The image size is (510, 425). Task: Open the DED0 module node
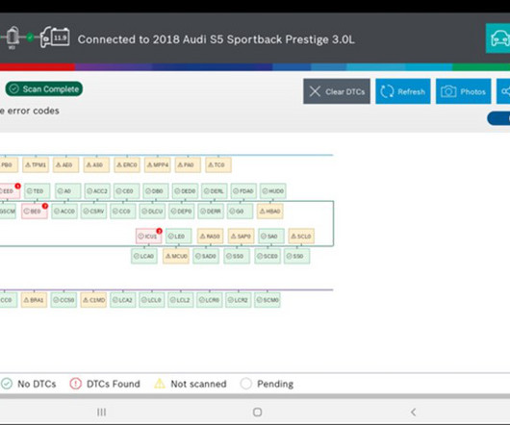click(186, 191)
